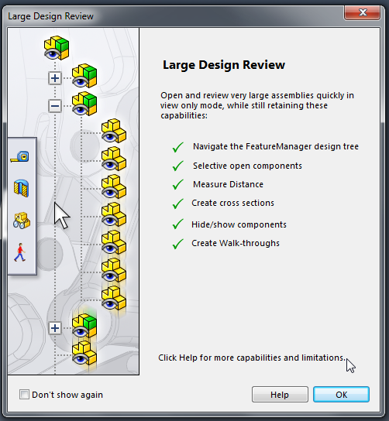Click the top-level assembly eye icon
The height and width of the screenshot is (421, 389).
tap(57, 48)
